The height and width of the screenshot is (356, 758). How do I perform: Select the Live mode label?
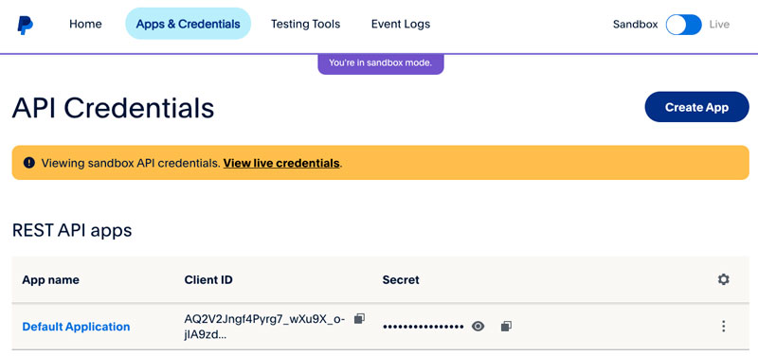pyautogui.click(x=719, y=25)
